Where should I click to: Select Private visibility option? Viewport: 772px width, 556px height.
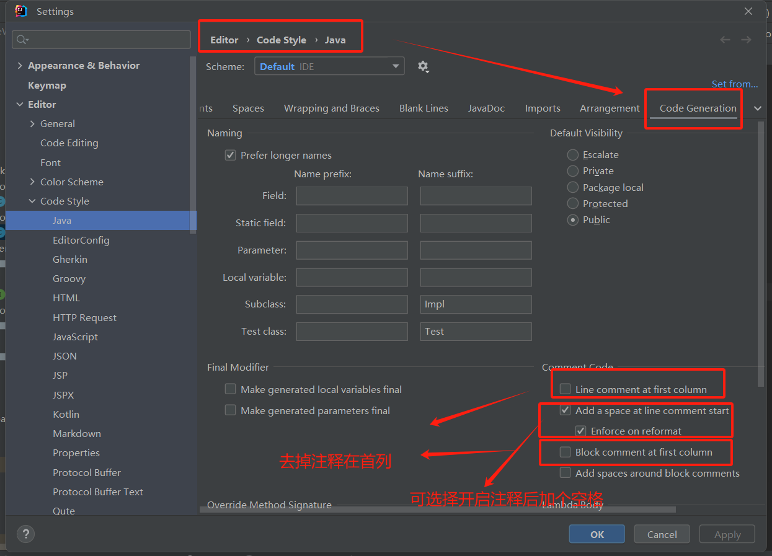(x=573, y=170)
